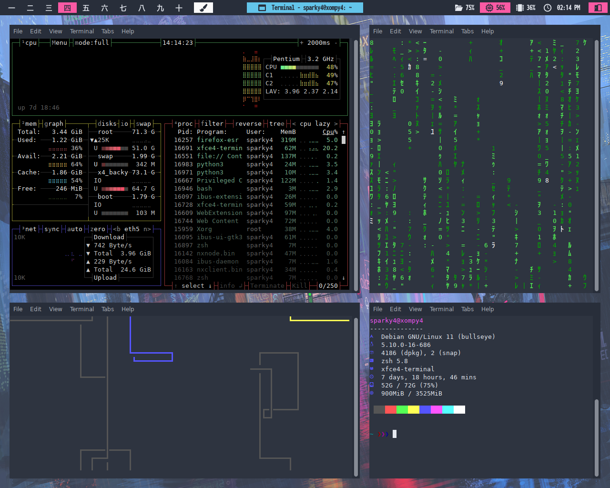Toggle tree view in process list
This screenshot has width=610, height=488.
276,123
